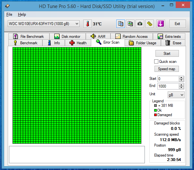Click the gray 381 MB legend swatch
Viewport: 194px width, 170px height.
coord(155,106)
